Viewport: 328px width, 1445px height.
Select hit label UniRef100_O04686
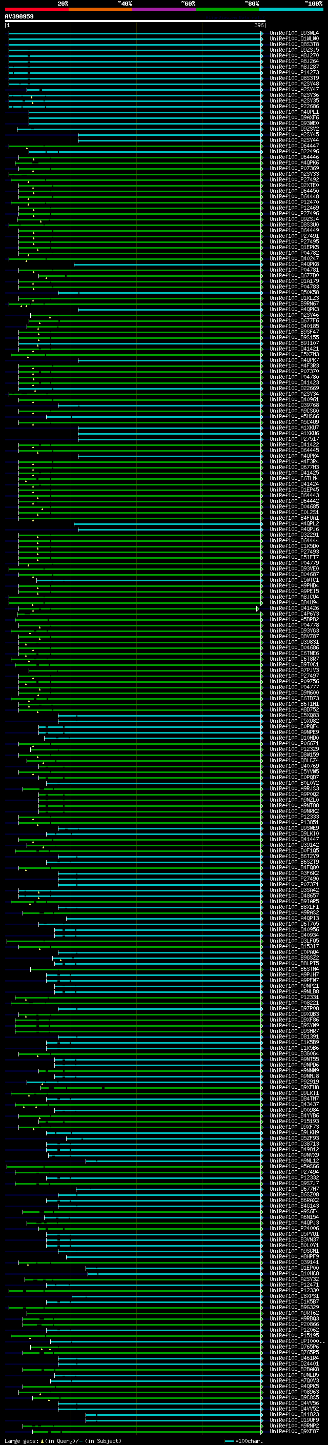tap(294, 648)
